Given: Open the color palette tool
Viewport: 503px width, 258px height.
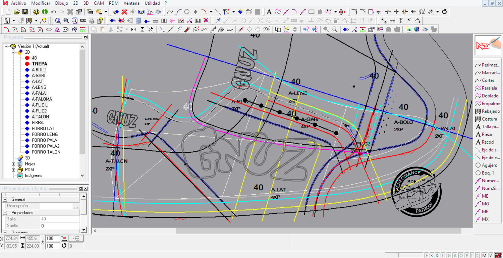Looking at the screenshot, I should point(99,12).
